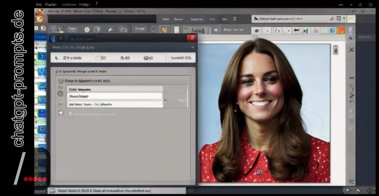Enable the checkbox below the dialog list
Screen dimensions: 379x196
pyautogui.click(x=70, y=114)
